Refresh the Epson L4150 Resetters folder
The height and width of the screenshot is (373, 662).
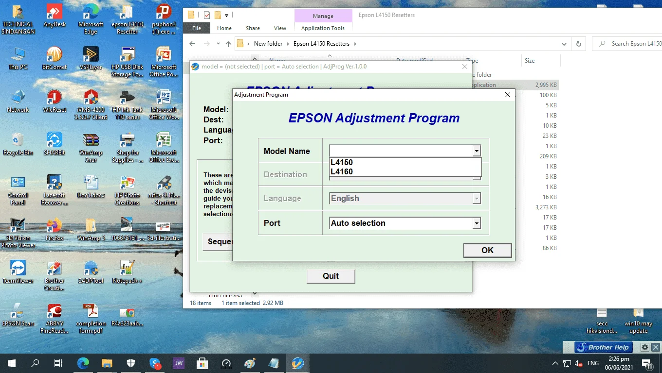pyautogui.click(x=578, y=44)
